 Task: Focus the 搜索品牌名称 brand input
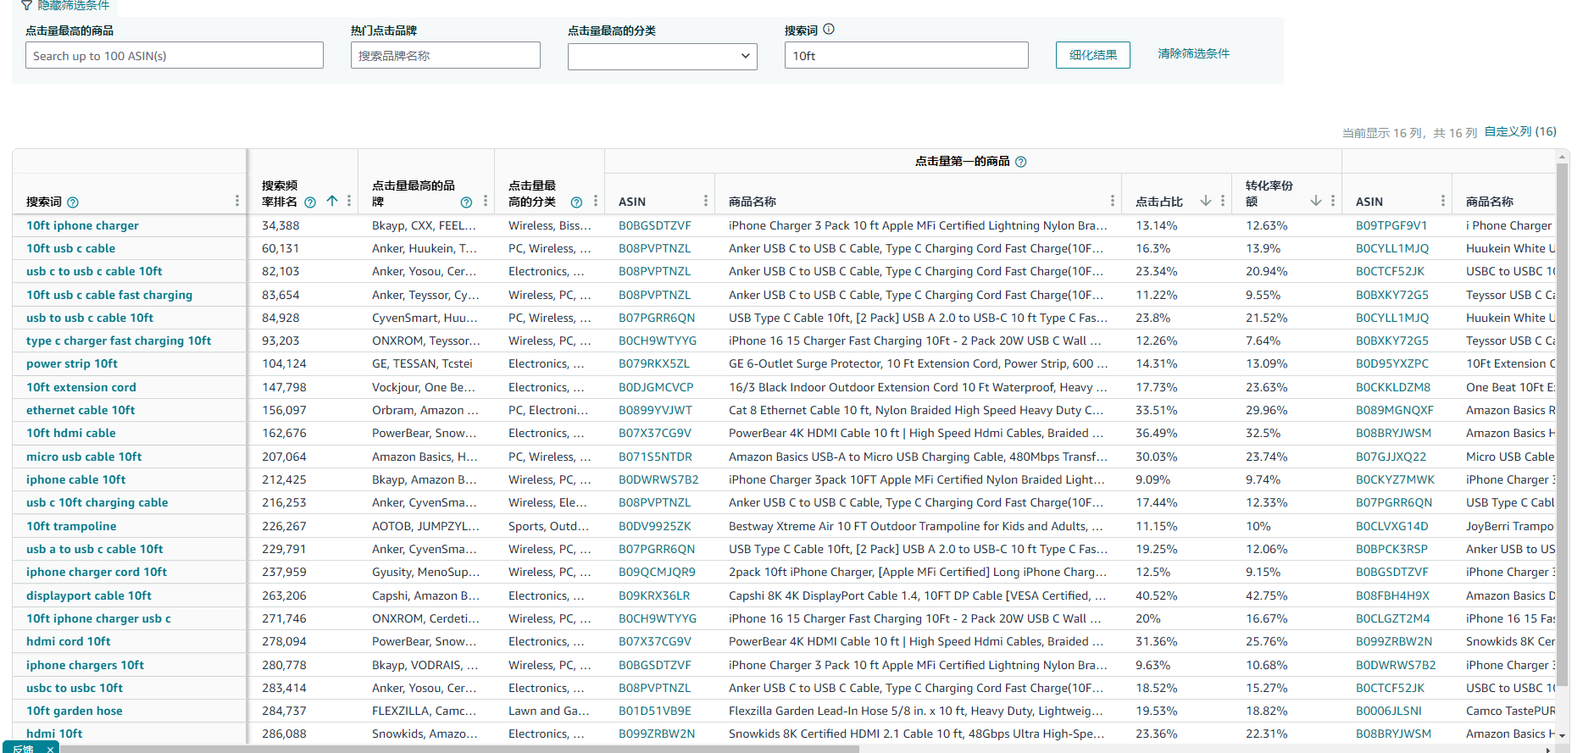[x=446, y=56]
